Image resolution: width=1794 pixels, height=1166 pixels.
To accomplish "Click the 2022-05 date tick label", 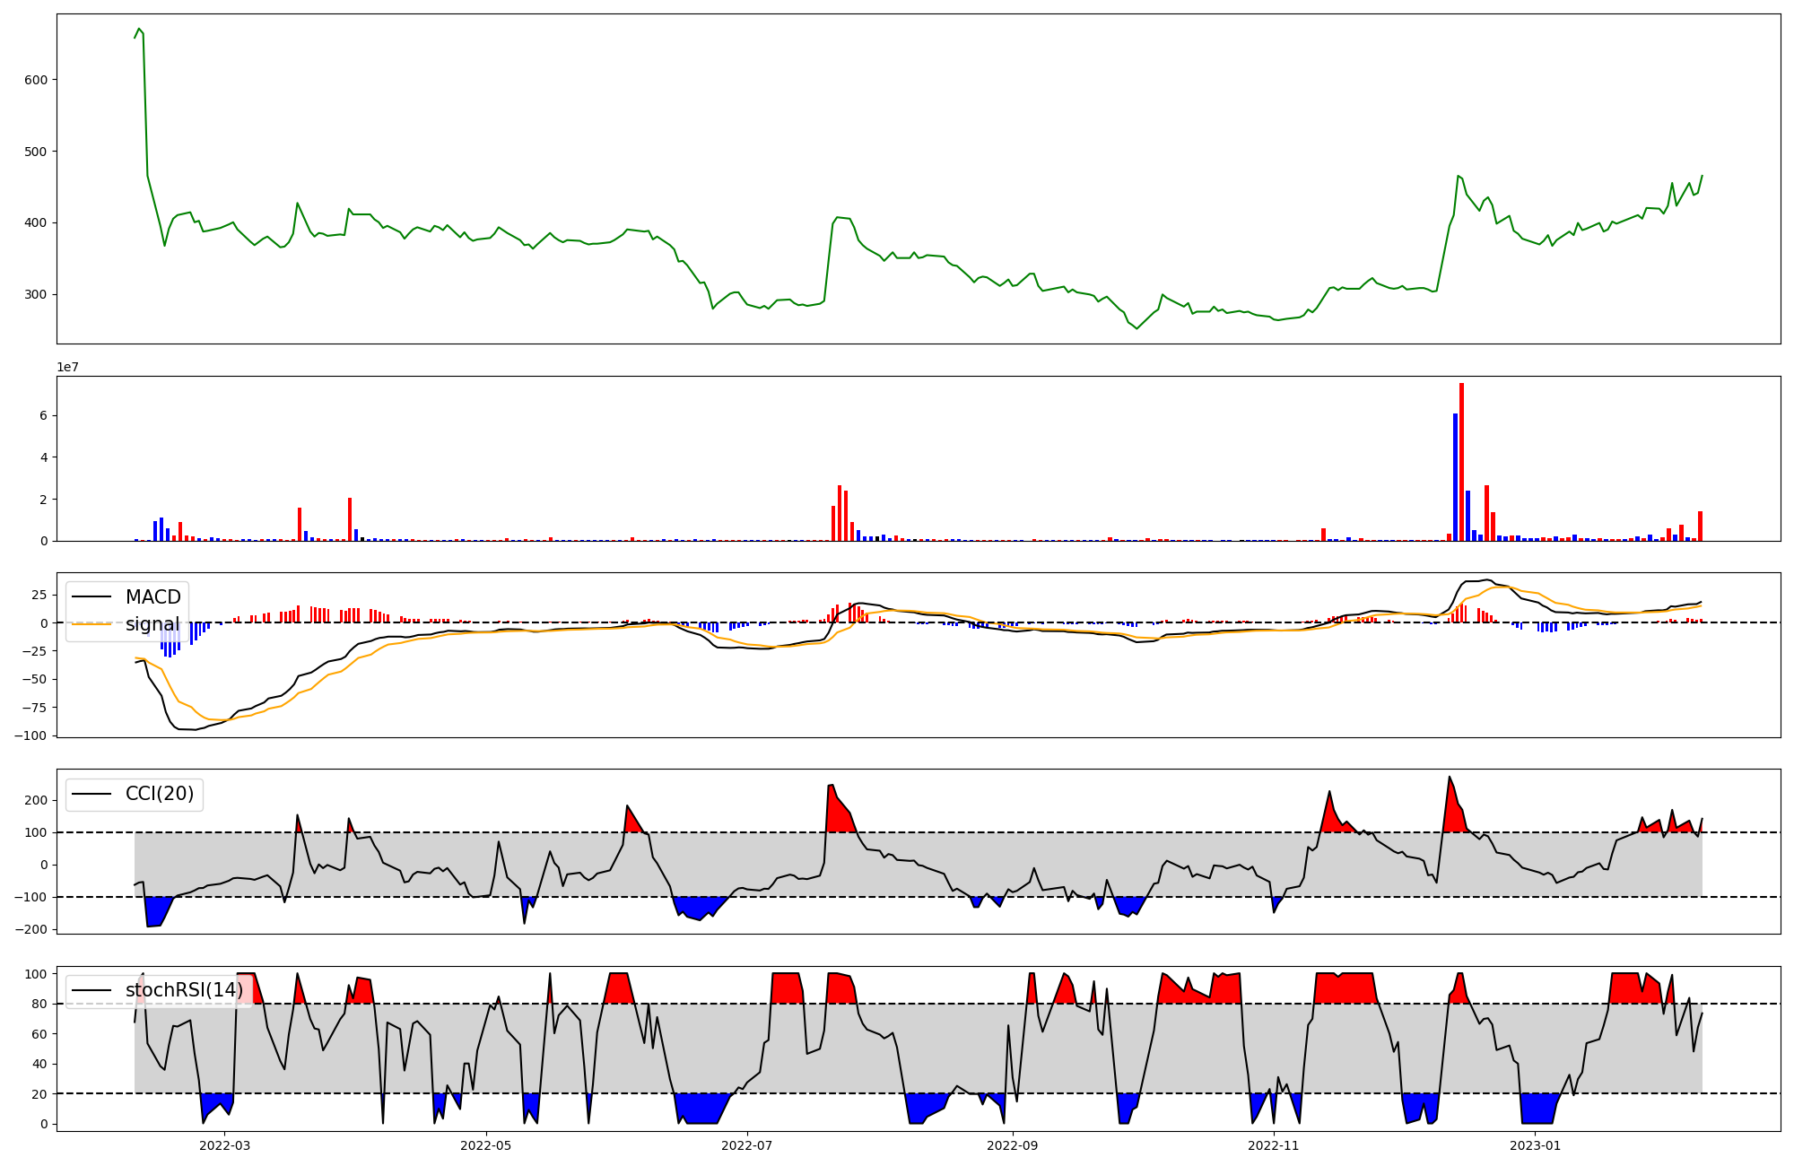I will [x=485, y=1145].
